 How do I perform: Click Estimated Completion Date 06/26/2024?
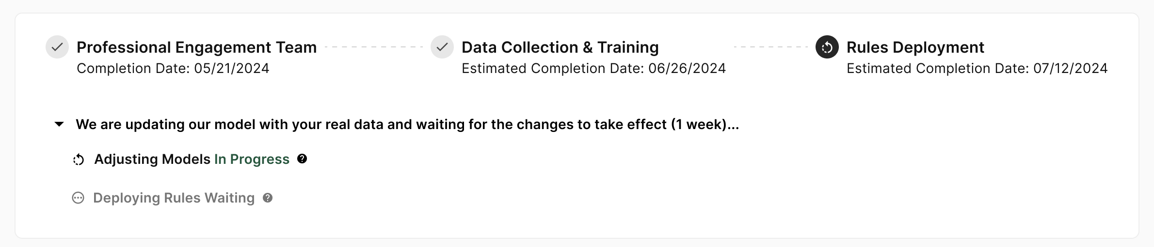coord(593,69)
